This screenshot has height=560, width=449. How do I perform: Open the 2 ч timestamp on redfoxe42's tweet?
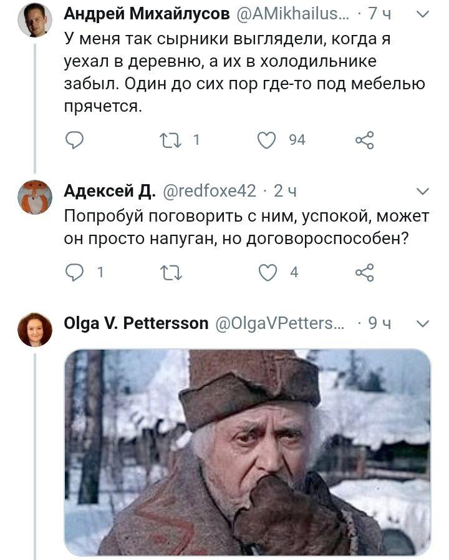286,190
